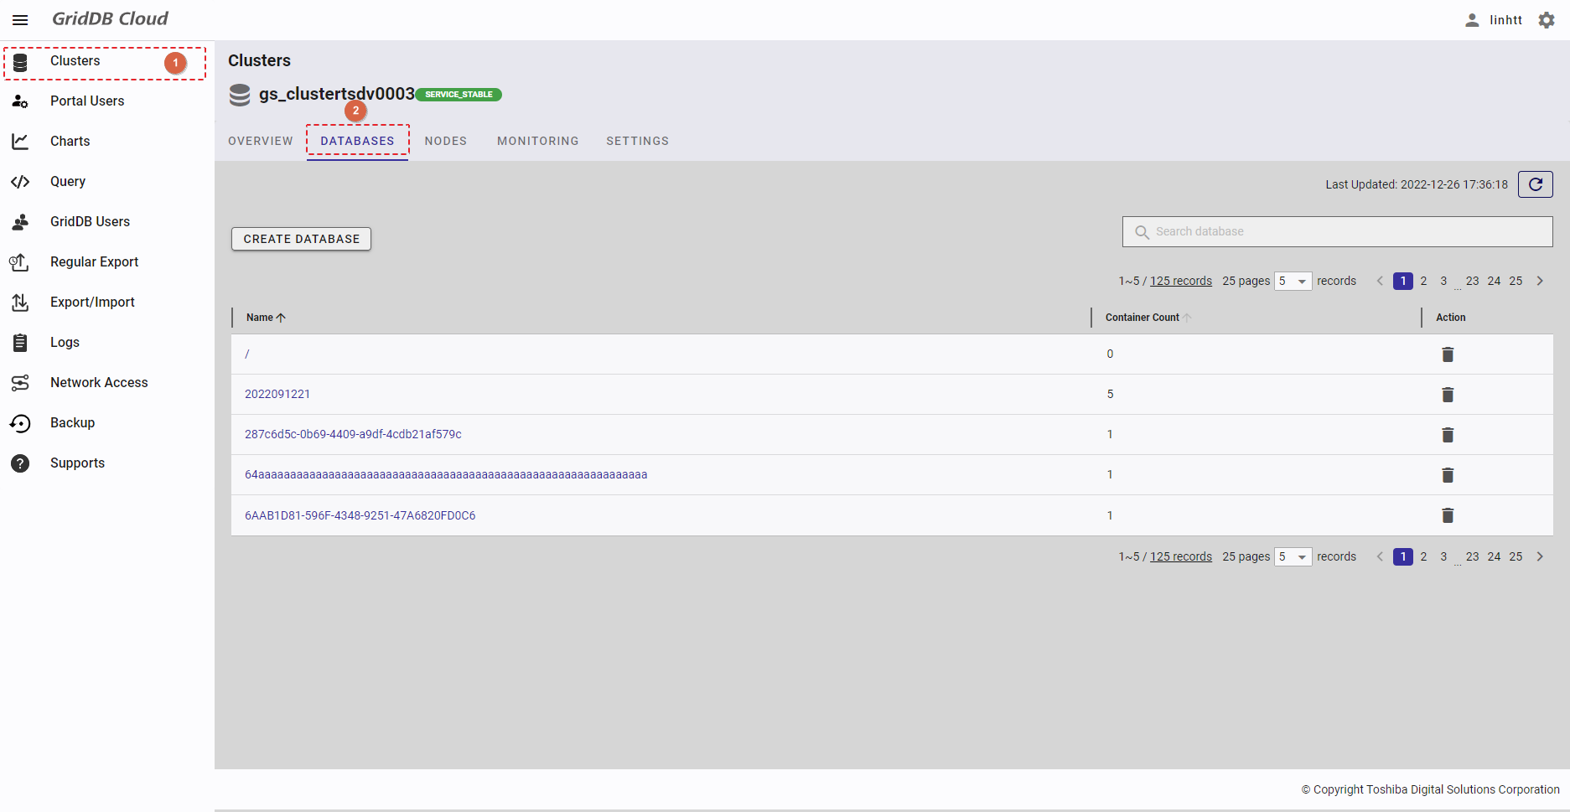
Task: Click the Backup icon in sidebar
Action: coord(20,423)
